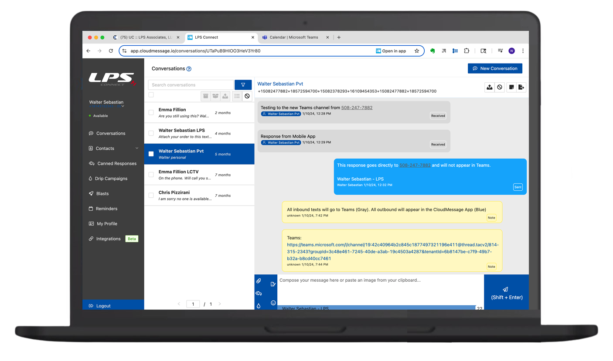This screenshot has width=613, height=361.
Task: Click the 508-247-7882 link in gray message
Action: (357, 108)
